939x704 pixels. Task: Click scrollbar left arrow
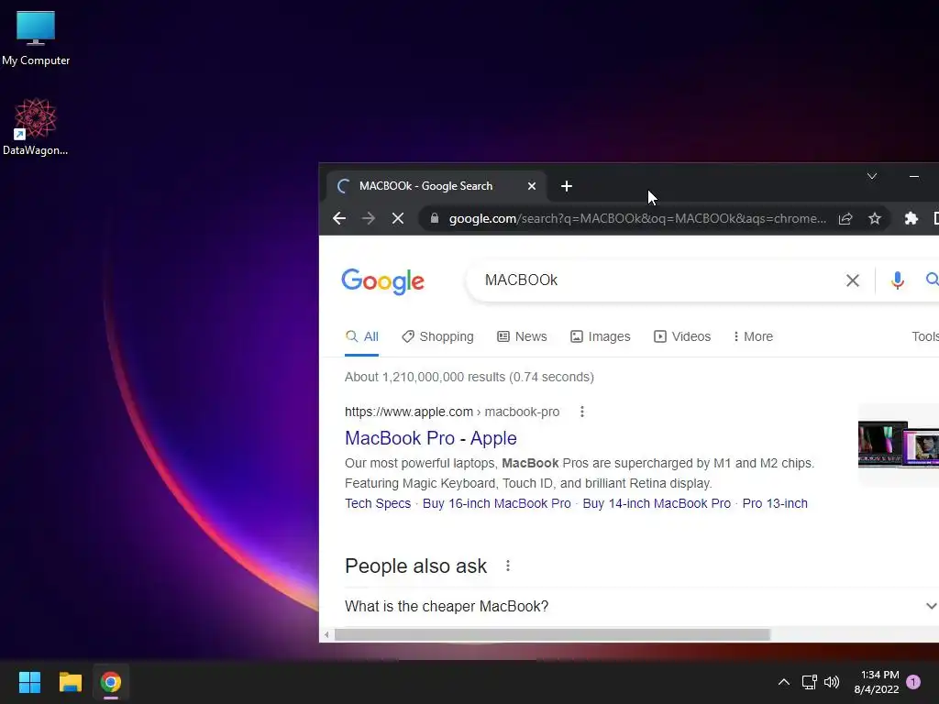point(326,634)
